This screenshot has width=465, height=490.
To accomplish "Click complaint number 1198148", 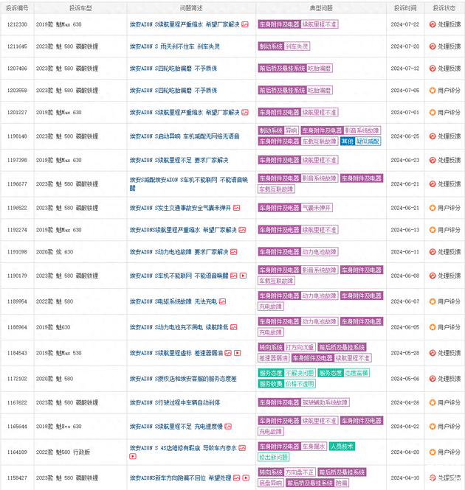I will (x=17, y=136).
